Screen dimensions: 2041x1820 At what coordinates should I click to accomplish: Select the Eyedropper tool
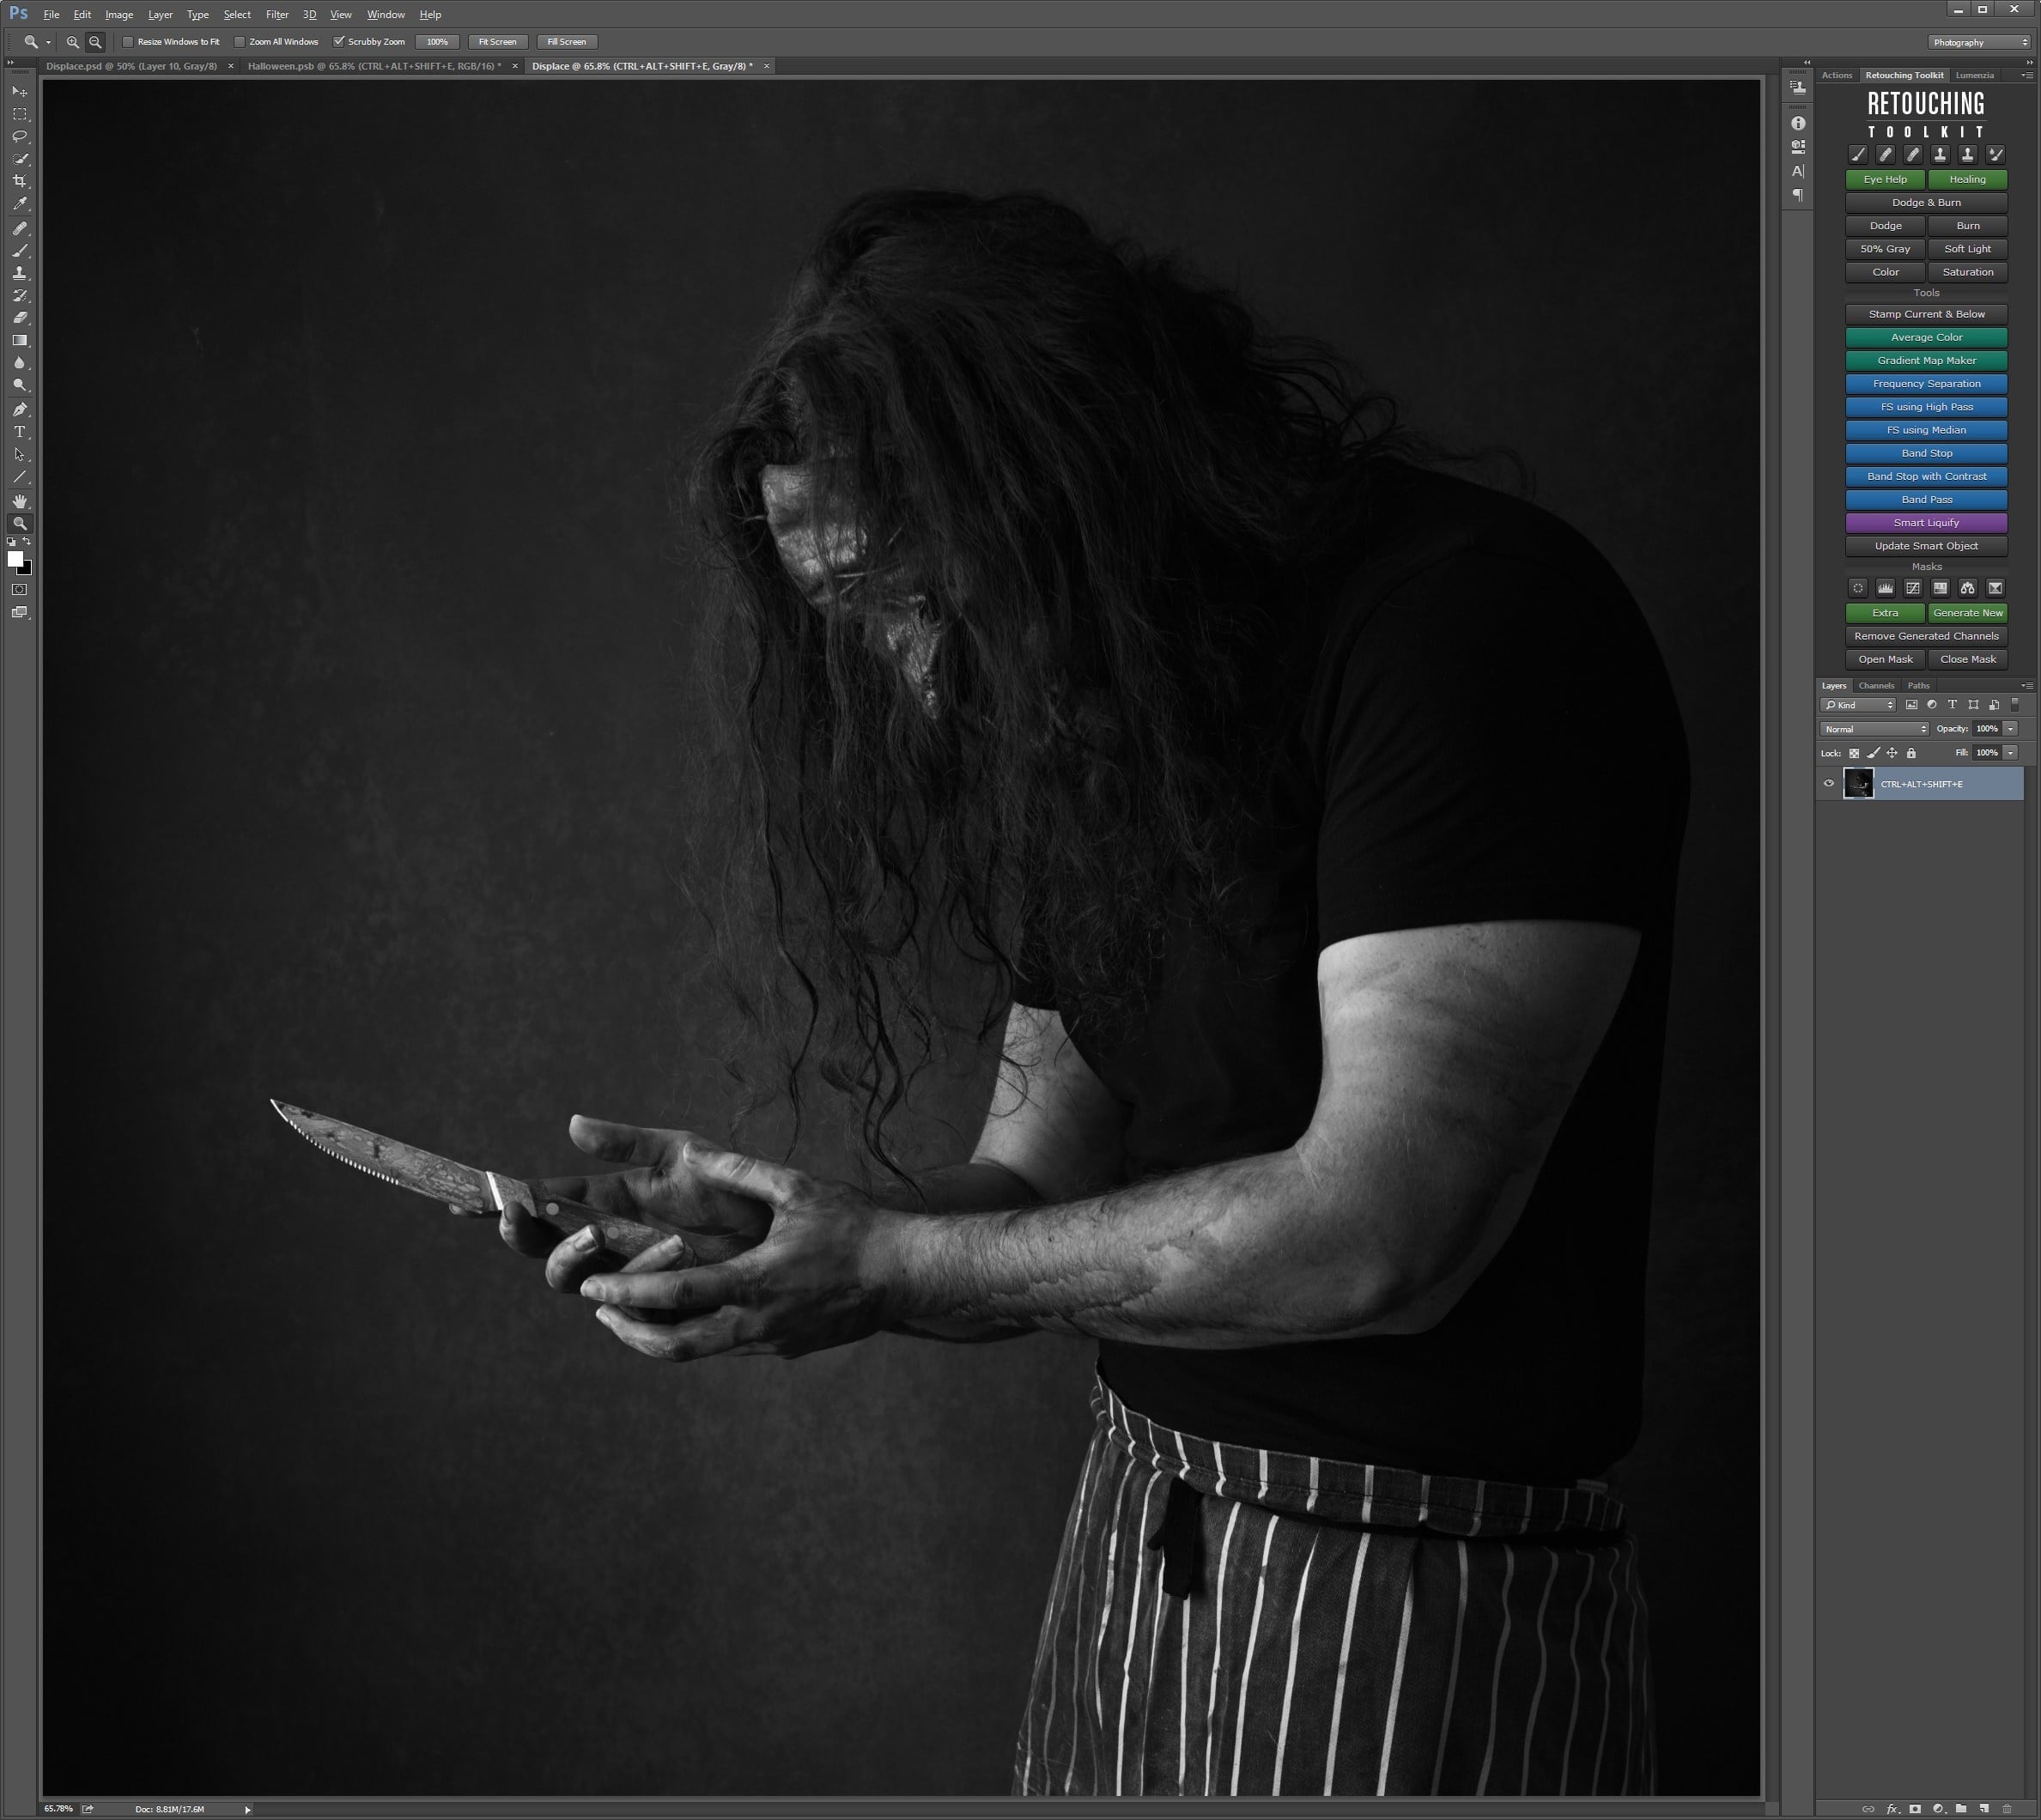(19, 204)
